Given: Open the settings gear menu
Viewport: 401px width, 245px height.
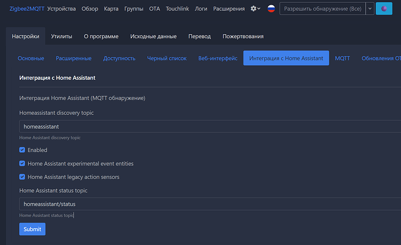Looking at the screenshot, I should [255, 9].
